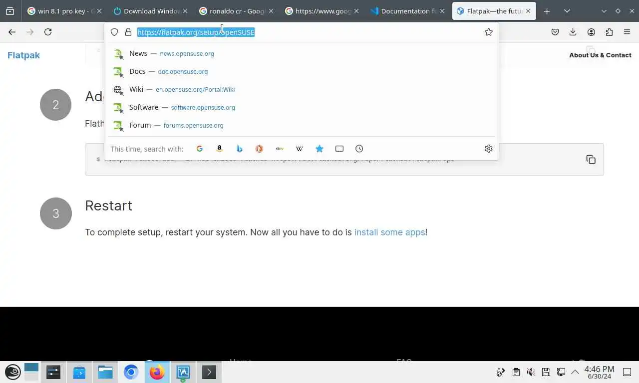Search this time with DuckDuckGo
Viewport: 639px width, 383px height.
tap(260, 149)
